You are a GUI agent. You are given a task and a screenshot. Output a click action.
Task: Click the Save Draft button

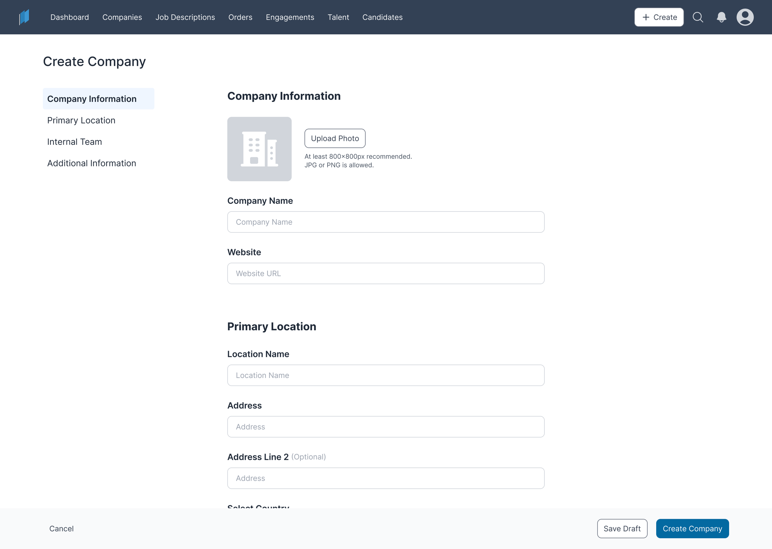622,528
